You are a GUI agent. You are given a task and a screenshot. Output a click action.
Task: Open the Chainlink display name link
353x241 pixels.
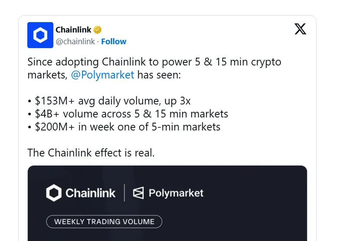pyautogui.click(x=73, y=30)
